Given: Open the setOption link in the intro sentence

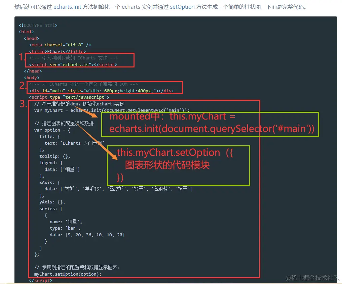Looking at the screenshot, I should [182, 7].
